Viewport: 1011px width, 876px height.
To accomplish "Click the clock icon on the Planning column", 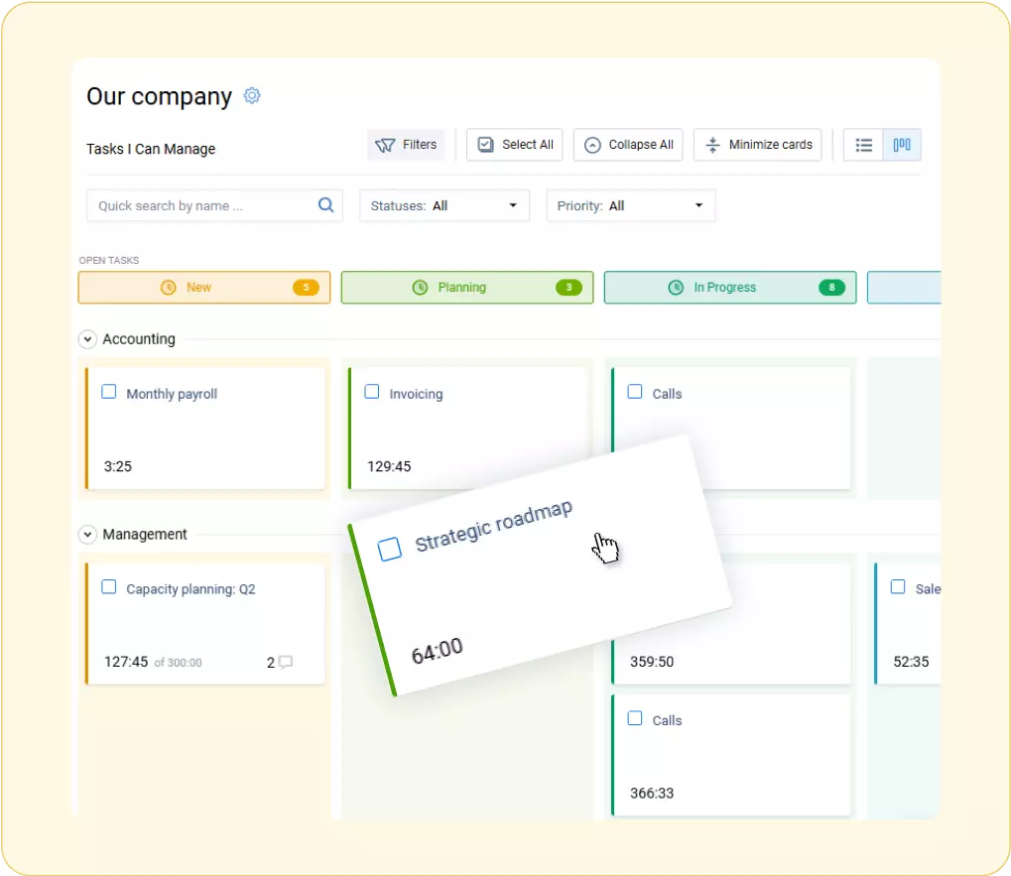I will pos(419,287).
